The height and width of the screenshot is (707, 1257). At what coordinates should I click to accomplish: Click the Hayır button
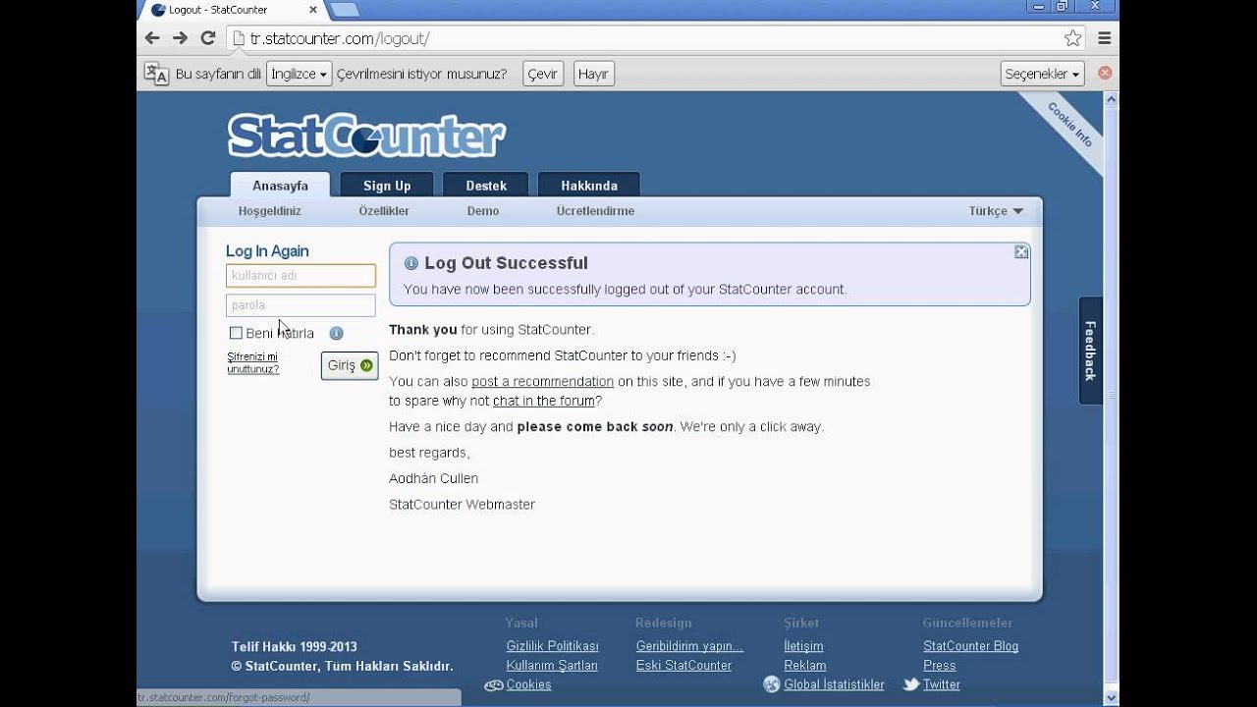coord(593,74)
